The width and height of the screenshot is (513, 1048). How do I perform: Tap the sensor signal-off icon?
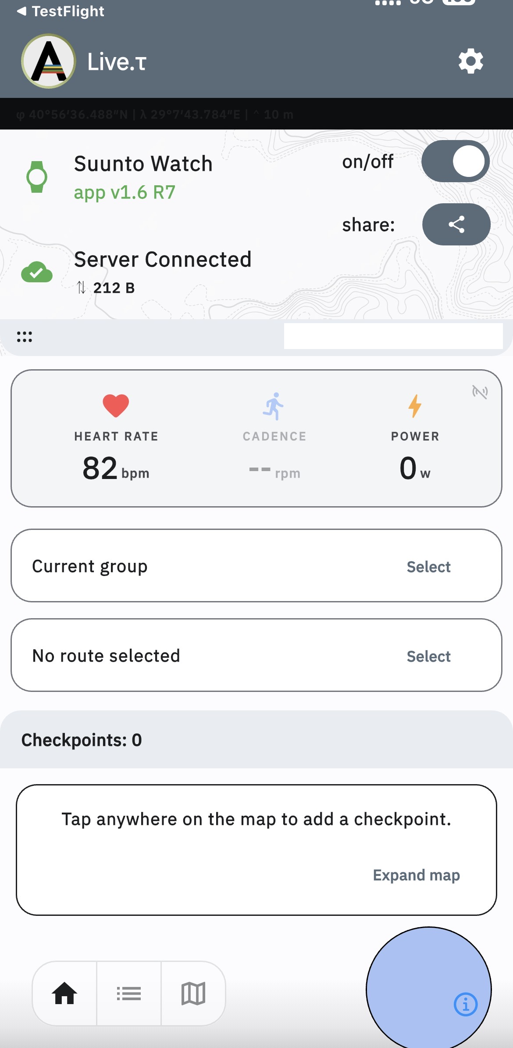pos(480,392)
